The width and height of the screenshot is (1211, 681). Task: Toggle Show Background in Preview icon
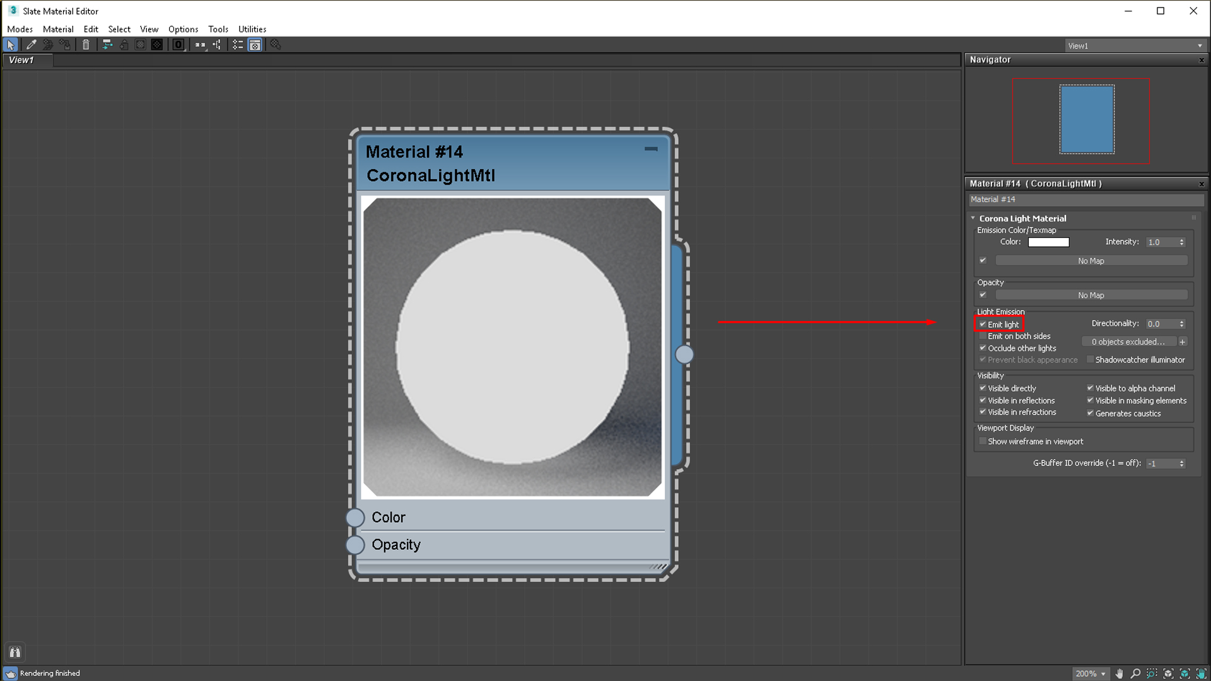[157, 45]
